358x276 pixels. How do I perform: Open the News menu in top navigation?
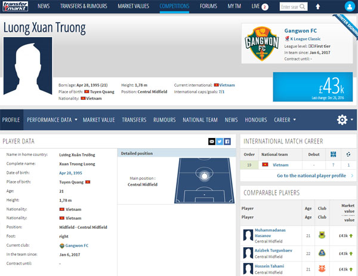pos(44,6)
